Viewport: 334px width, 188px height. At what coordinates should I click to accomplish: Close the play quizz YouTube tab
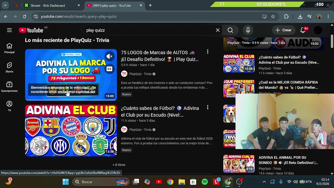[141, 5]
